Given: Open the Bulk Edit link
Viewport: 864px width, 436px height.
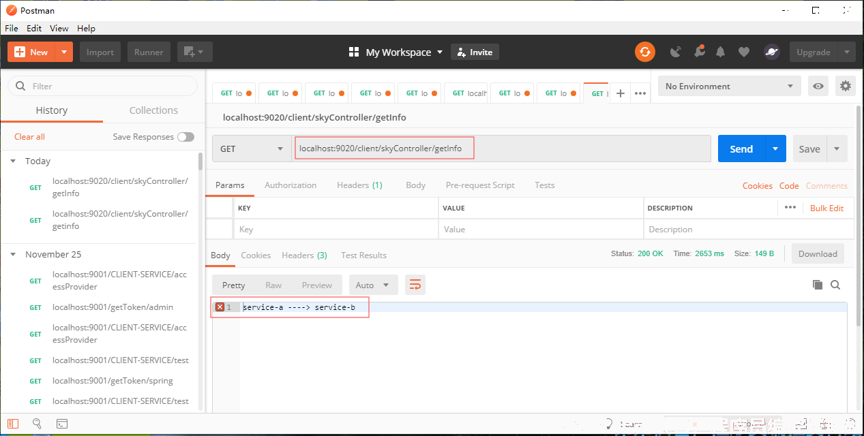Looking at the screenshot, I should [826, 208].
